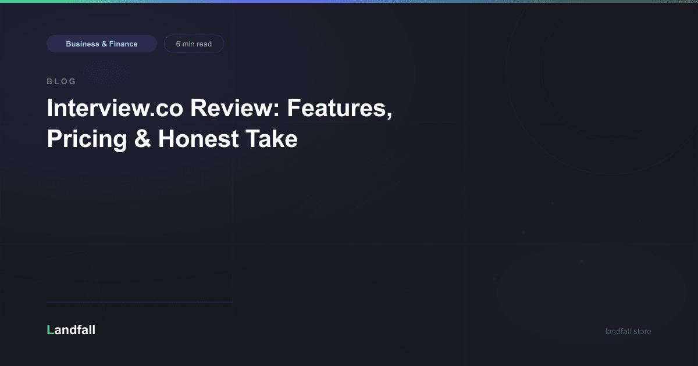Open the read-time dropdown pill
Viewport: 698px width, 366px height.
coord(194,43)
